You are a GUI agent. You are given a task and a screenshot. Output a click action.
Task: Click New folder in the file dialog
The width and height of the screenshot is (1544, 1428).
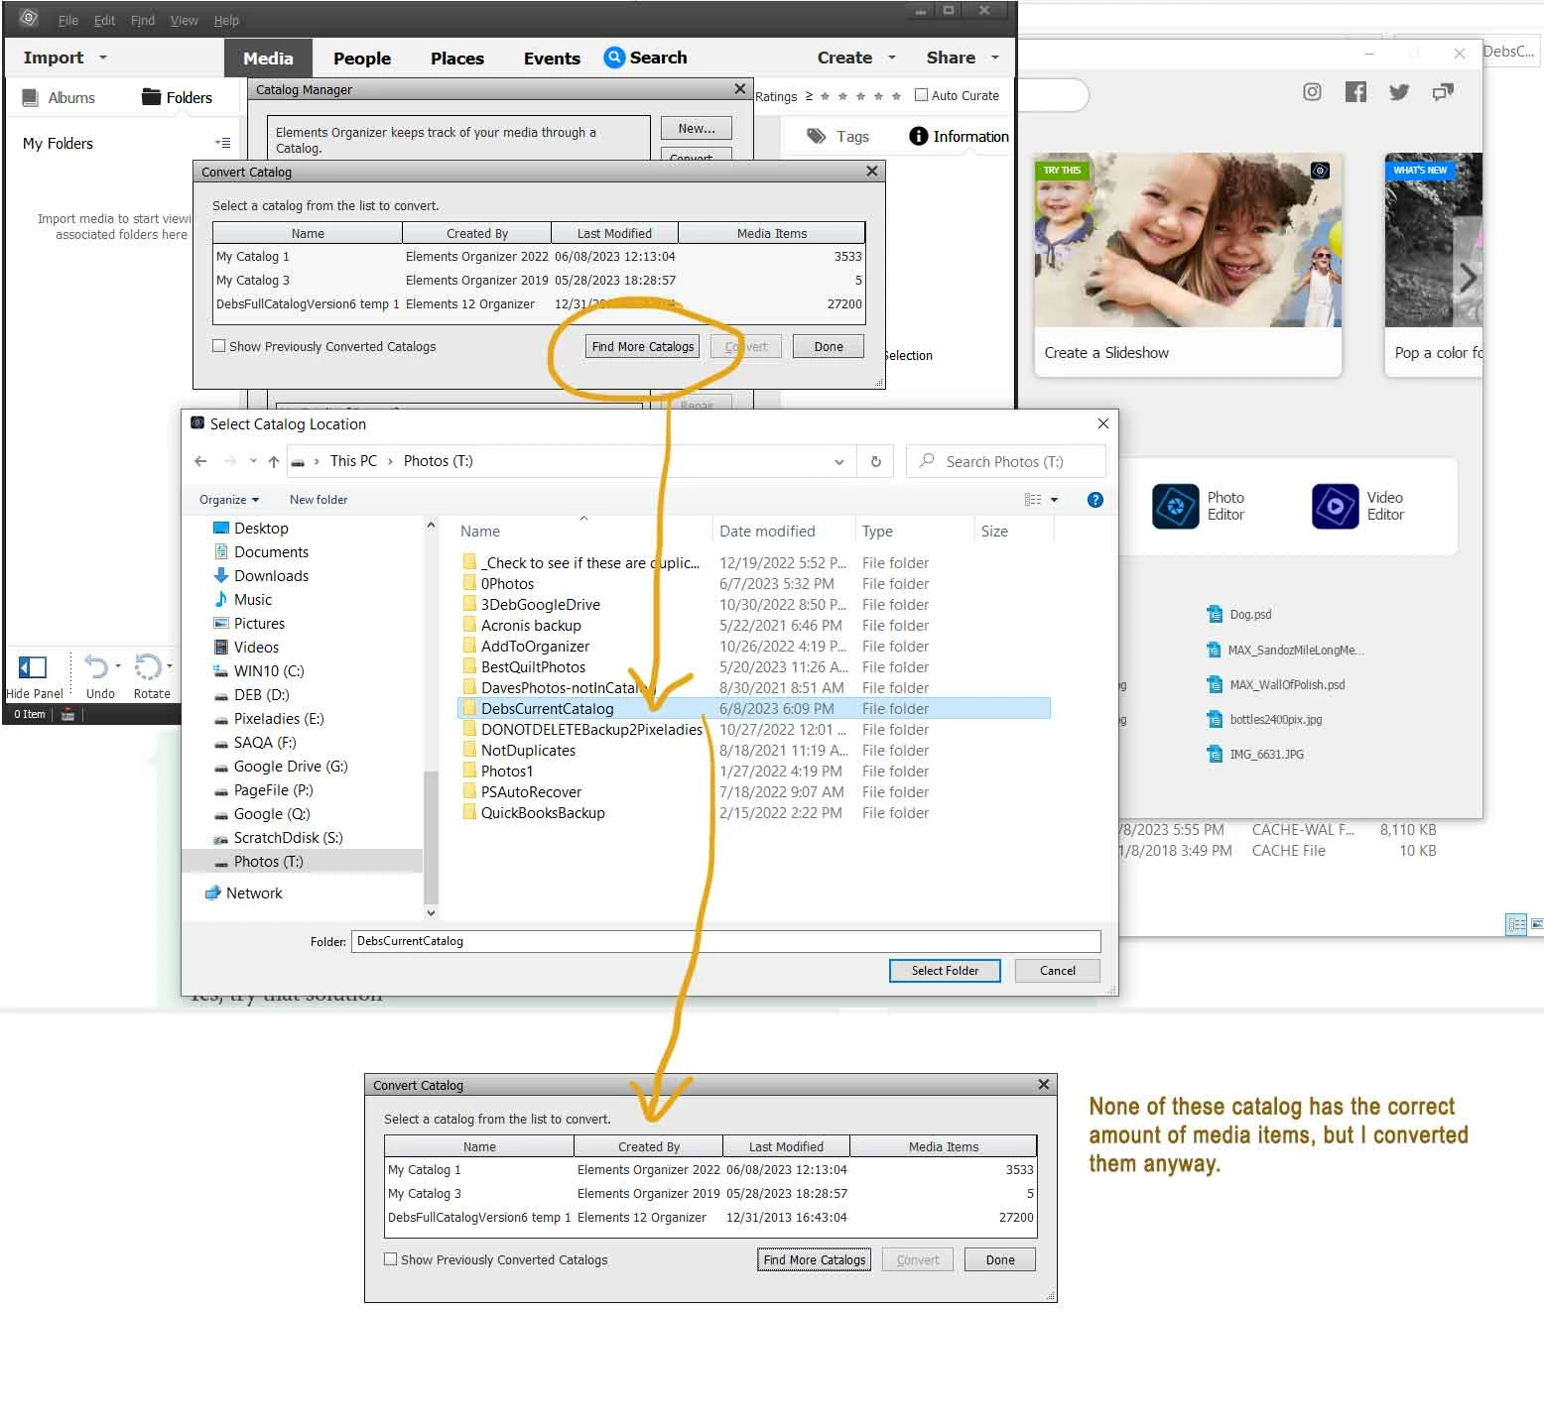pyautogui.click(x=319, y=500)
